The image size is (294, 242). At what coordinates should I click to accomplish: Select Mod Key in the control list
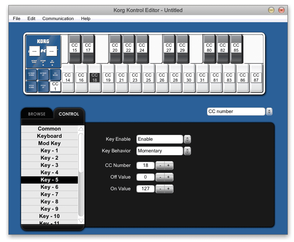pos(49,144)
